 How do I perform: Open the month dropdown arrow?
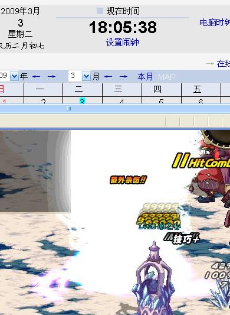tap(87, 76)
